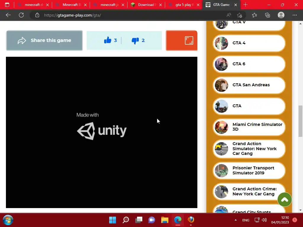Close the 'minecraft d' tab
This screenshot has height=227, width=303.
(x=48, y=5)
